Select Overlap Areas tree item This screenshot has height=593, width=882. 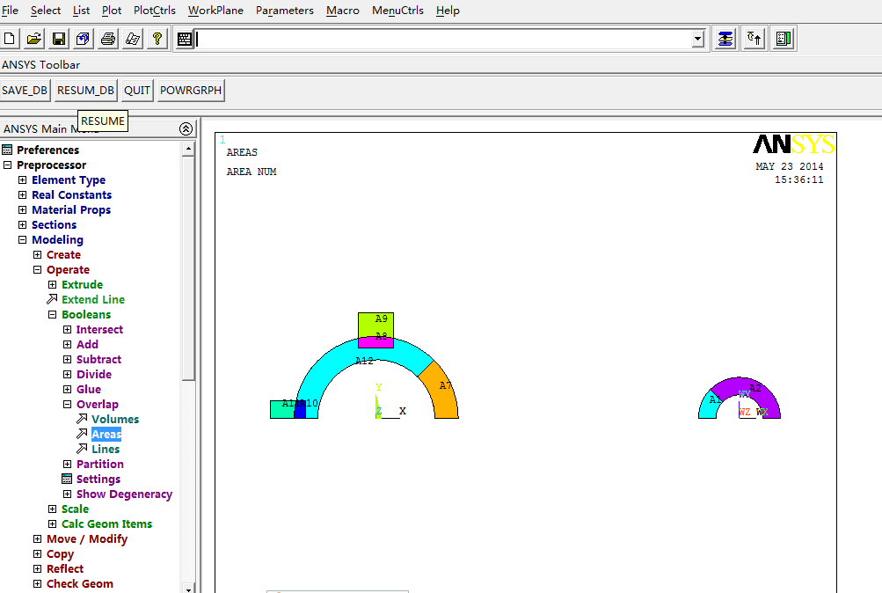tap(106, 434)
